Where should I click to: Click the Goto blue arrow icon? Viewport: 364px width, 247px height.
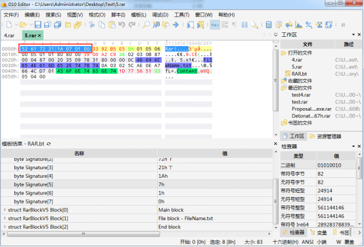click(175, 24)
